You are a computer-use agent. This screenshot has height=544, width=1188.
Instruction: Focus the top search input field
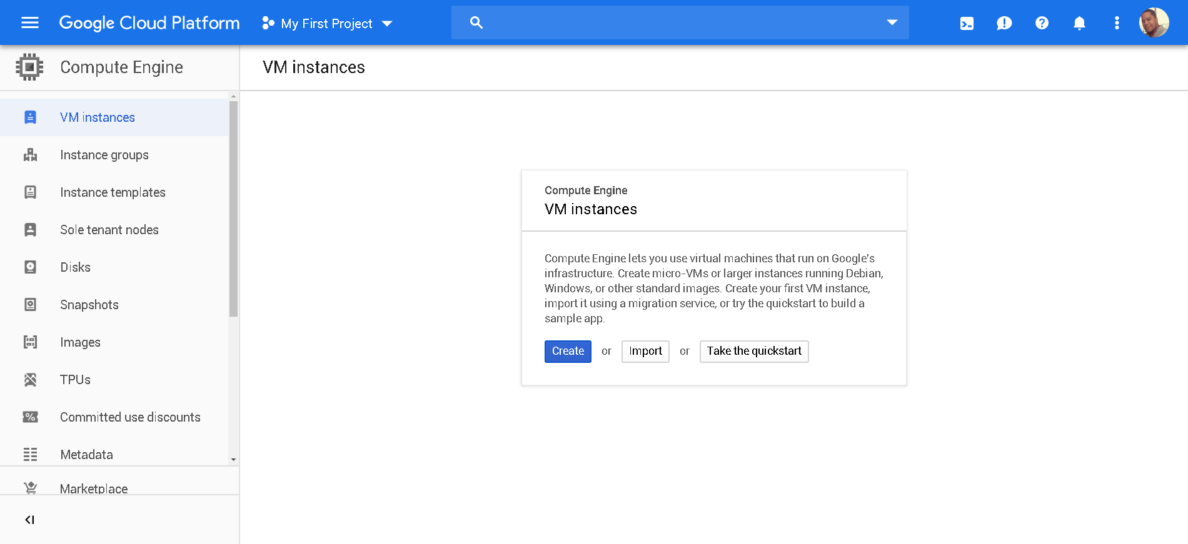[x=680, y=23]
